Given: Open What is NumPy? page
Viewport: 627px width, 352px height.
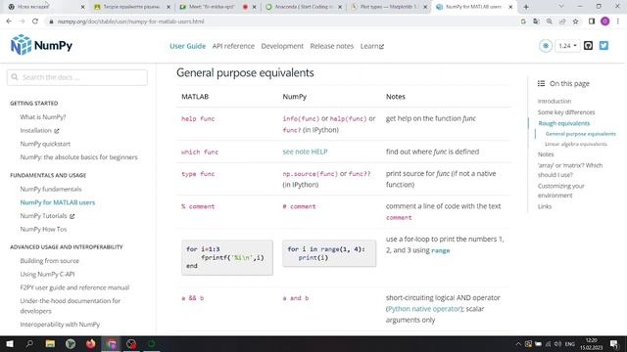Looking at the screenshot, I should point(43,117).
